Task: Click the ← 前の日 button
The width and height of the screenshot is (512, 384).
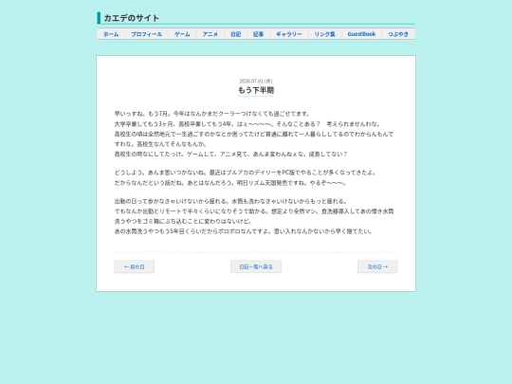Action: click(x=135, y=266)
